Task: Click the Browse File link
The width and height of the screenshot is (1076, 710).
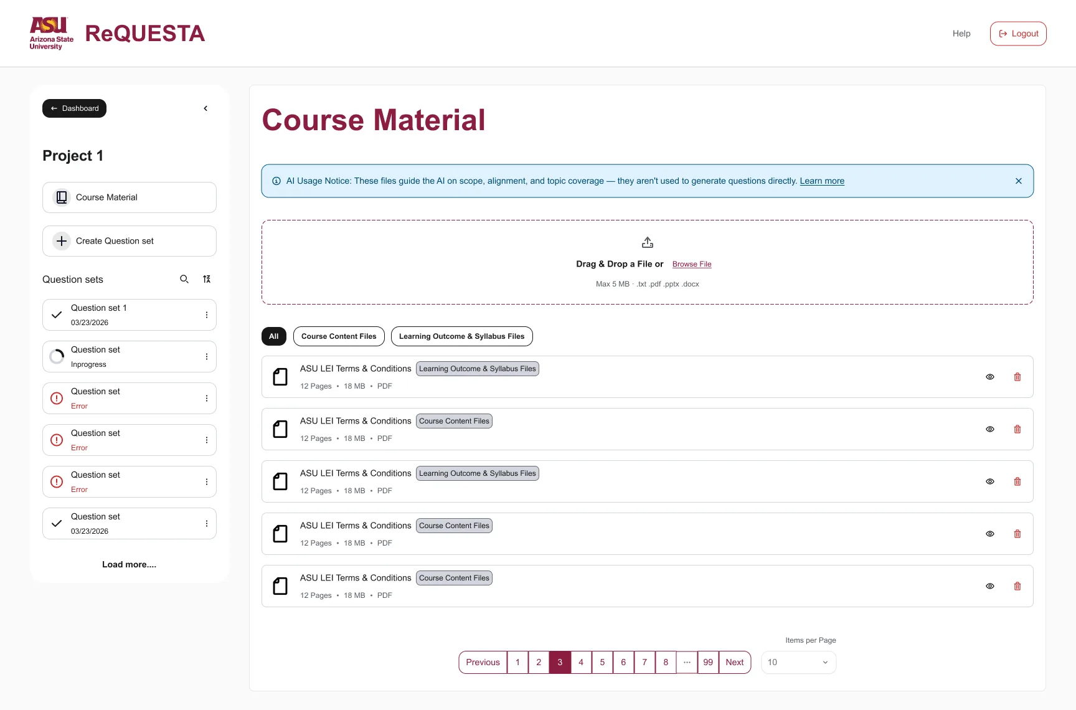Action: (x=692, y=264)
